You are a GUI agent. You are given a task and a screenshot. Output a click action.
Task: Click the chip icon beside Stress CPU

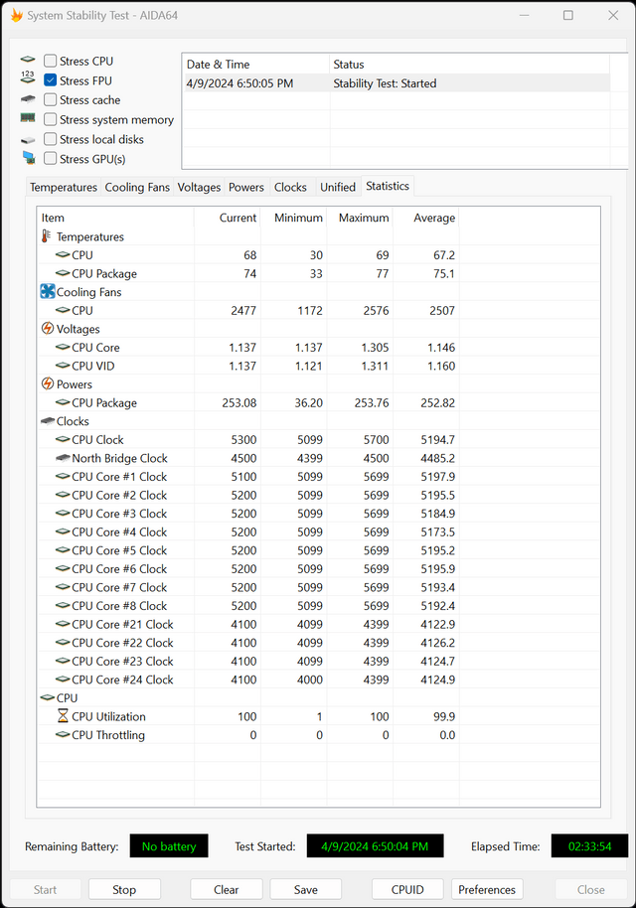coord(28,60)
